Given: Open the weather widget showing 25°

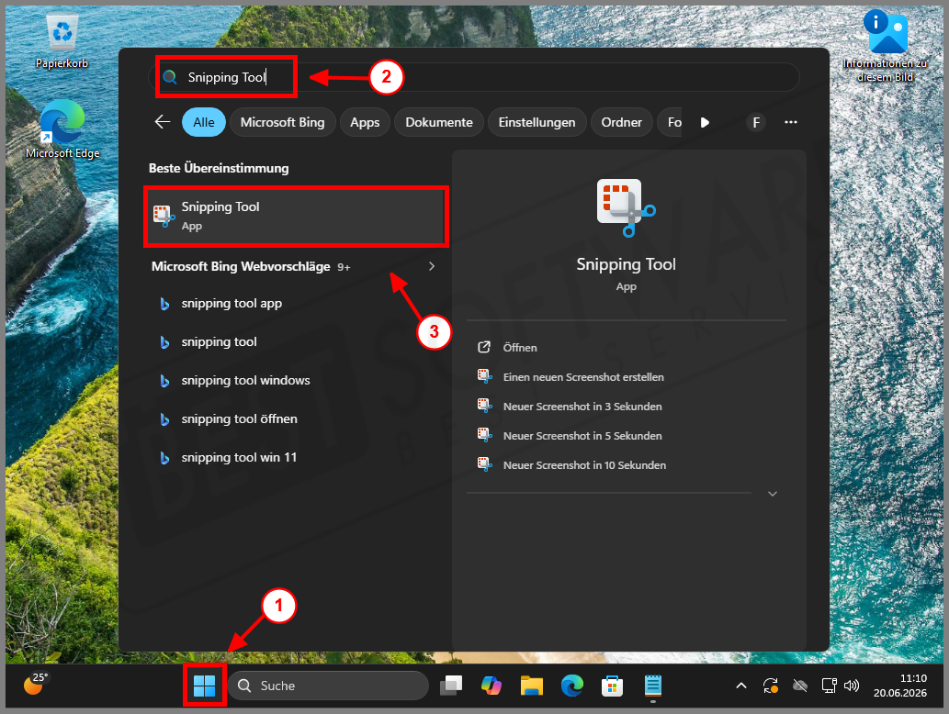Looking at the screenshot, I should (x=35, y=684).
